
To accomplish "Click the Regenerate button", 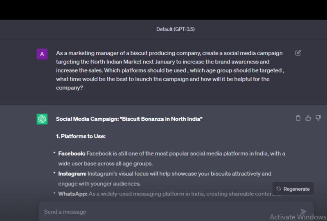I will [293, 189].
